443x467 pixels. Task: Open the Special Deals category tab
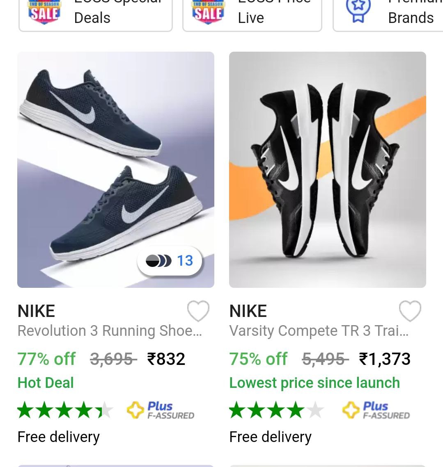pyautogui.click(x=96, y=15)
